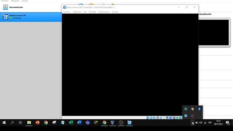Close the fedora server VM window
The width and height of the screenshot is (233, 131).
coord(194,7)
